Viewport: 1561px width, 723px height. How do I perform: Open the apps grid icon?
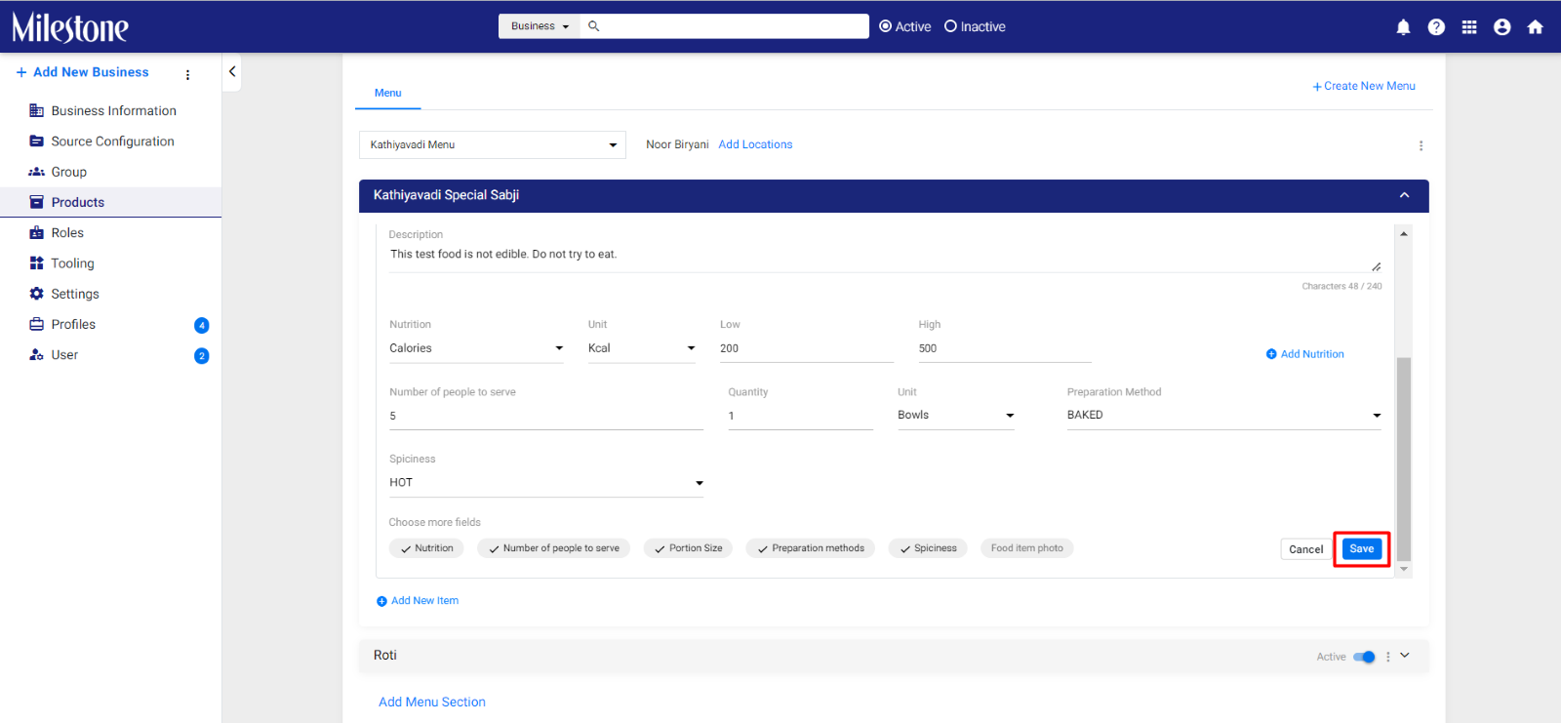pos(1469,27)
